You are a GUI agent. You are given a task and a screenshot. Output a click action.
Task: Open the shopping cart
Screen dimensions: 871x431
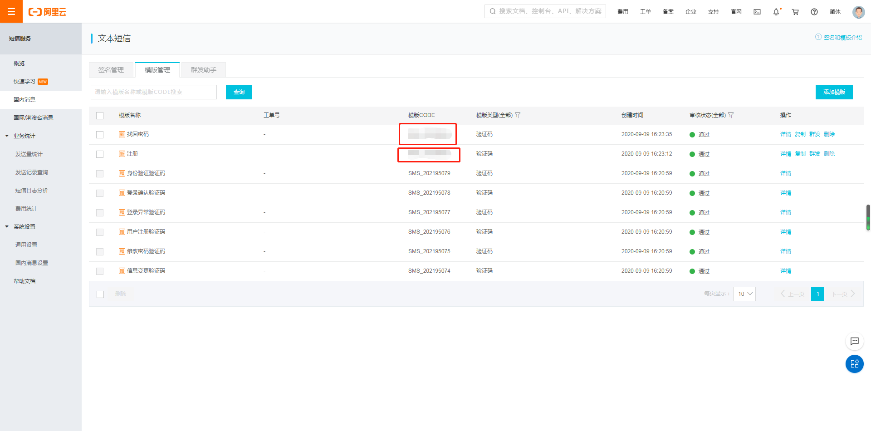click(795, 12)
